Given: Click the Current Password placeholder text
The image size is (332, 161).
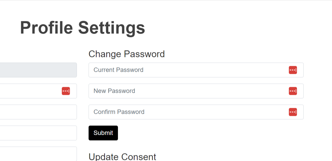Looking at the screenshot, I should point(118,70).
